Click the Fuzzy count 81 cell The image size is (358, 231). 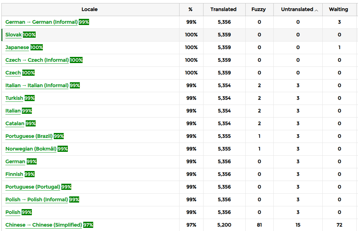pyautogui.click(x=259, y=225)
